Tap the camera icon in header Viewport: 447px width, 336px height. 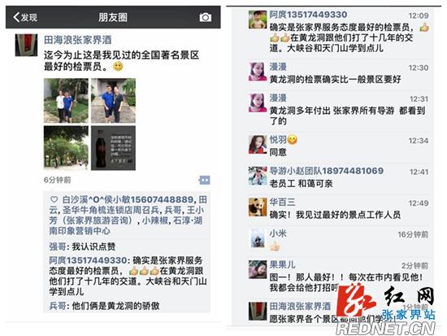[x=206, y=17]
